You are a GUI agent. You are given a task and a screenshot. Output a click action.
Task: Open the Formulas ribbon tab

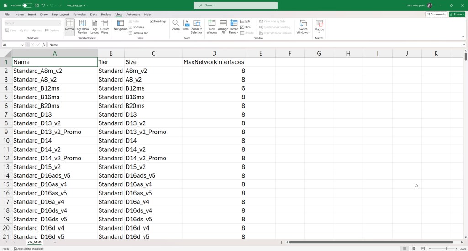click(x=80, y=15)
